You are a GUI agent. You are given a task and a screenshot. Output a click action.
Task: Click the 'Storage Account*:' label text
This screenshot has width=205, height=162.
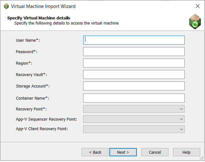click(33, 86)
